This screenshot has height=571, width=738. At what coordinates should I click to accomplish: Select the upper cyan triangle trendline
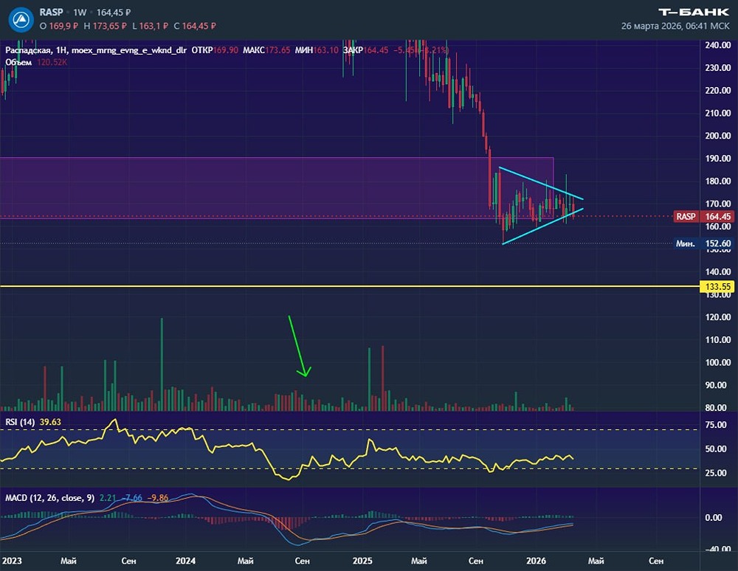click(x=541, y=183)
